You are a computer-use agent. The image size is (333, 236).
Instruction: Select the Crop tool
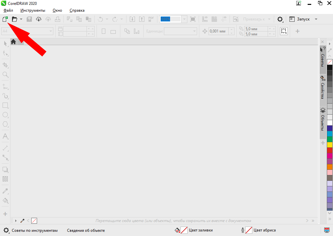(5, 65)
